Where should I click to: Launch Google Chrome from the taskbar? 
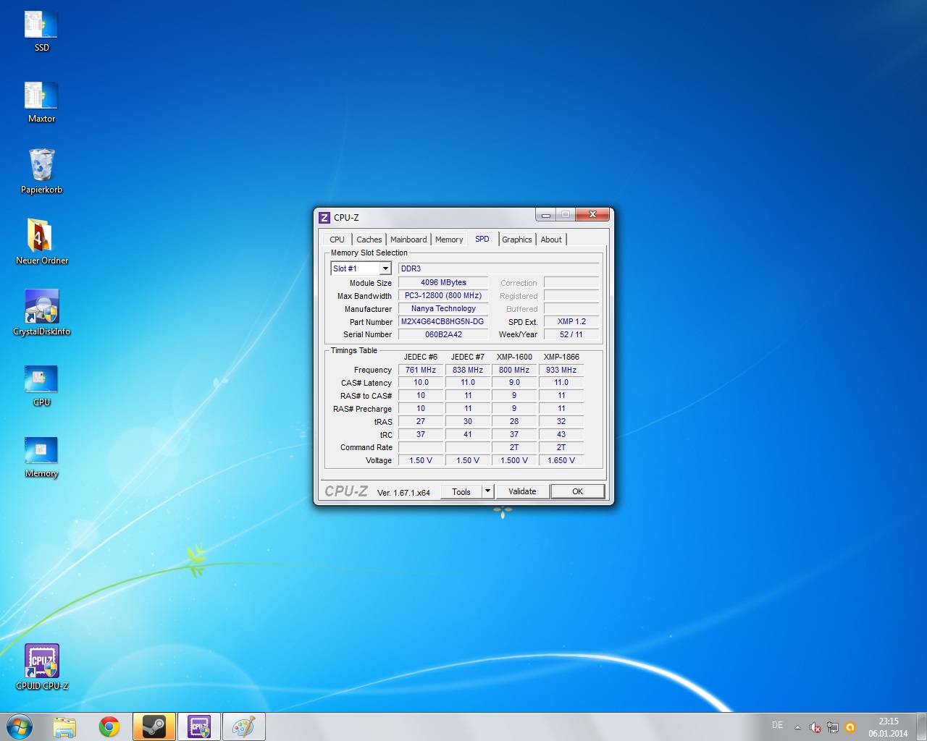pyautogui.click(x=109, y=727)
